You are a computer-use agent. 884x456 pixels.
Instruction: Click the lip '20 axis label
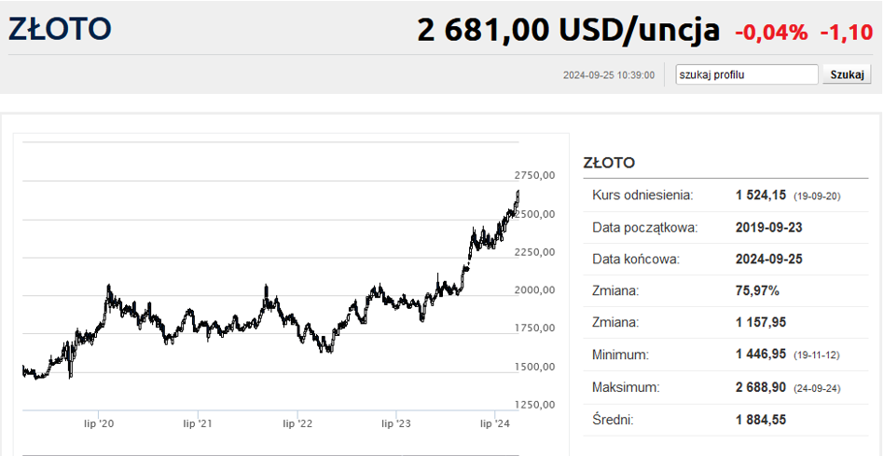99,424
